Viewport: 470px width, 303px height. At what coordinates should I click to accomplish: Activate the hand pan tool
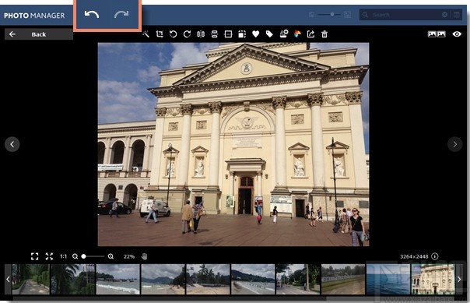pos(144,256)
